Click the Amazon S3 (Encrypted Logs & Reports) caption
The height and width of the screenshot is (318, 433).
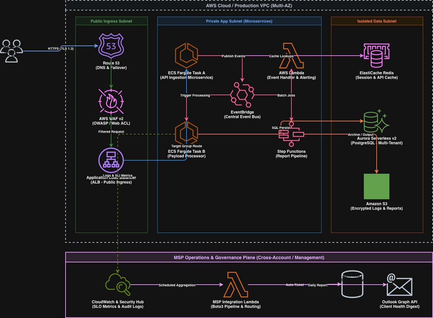click(377, 206)
